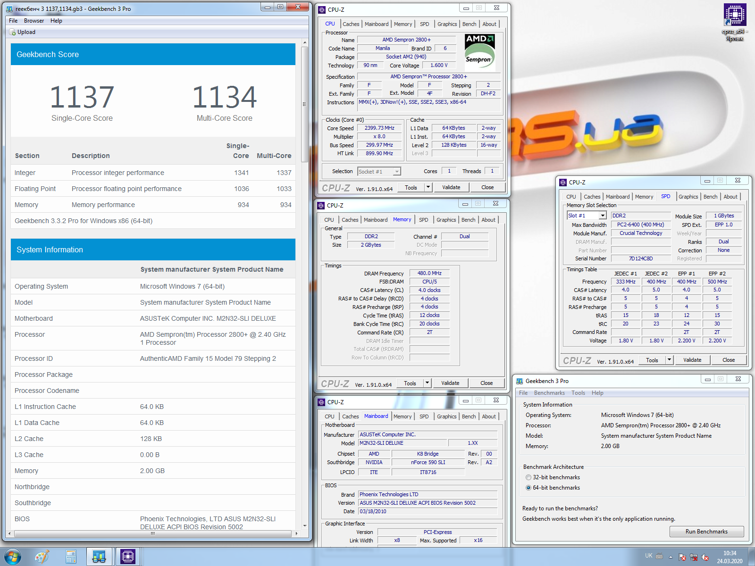
Task: Click the Max Bandwidth PC2-6400 field
Action: tap(641, 225)
